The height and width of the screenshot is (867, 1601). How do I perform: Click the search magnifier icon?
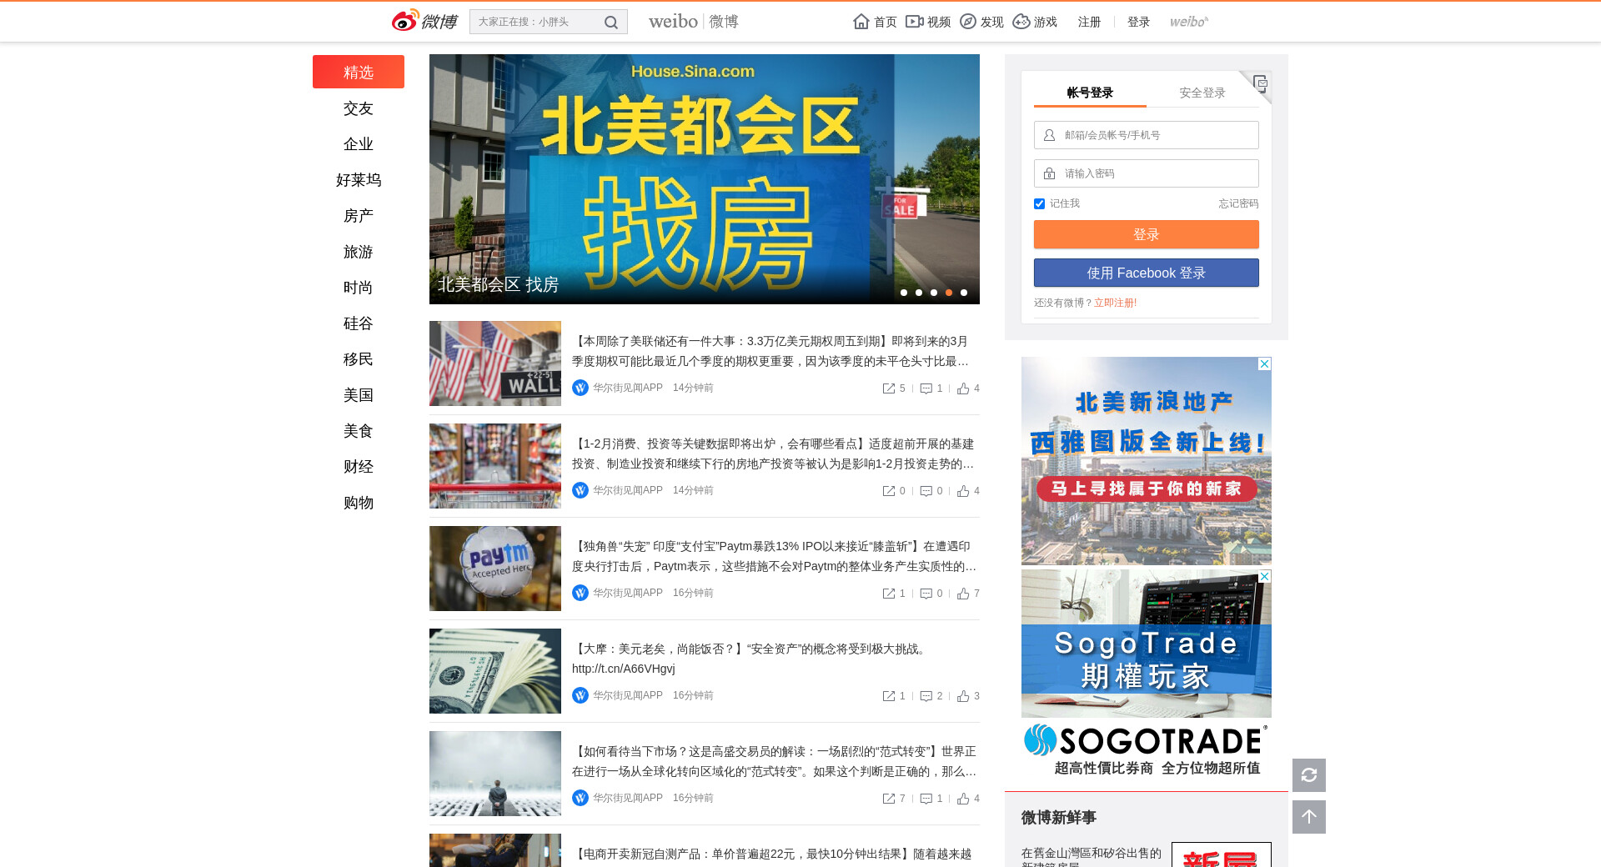click(611, 23)
